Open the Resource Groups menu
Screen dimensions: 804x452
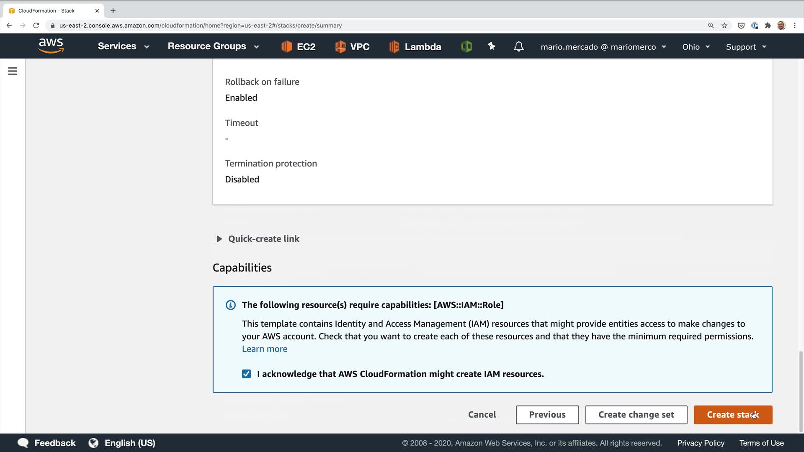tap(213, 46)
